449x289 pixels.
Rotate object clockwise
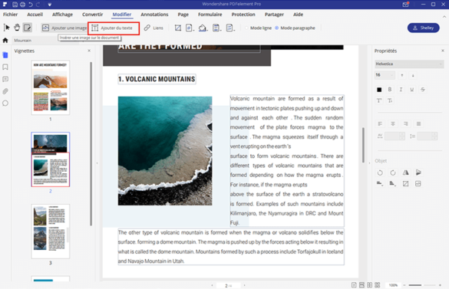click(393, 172)
